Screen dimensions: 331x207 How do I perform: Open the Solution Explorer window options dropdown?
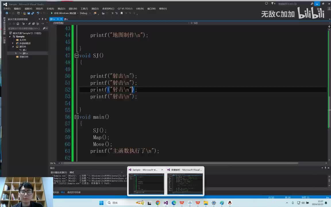click(39, 19)
